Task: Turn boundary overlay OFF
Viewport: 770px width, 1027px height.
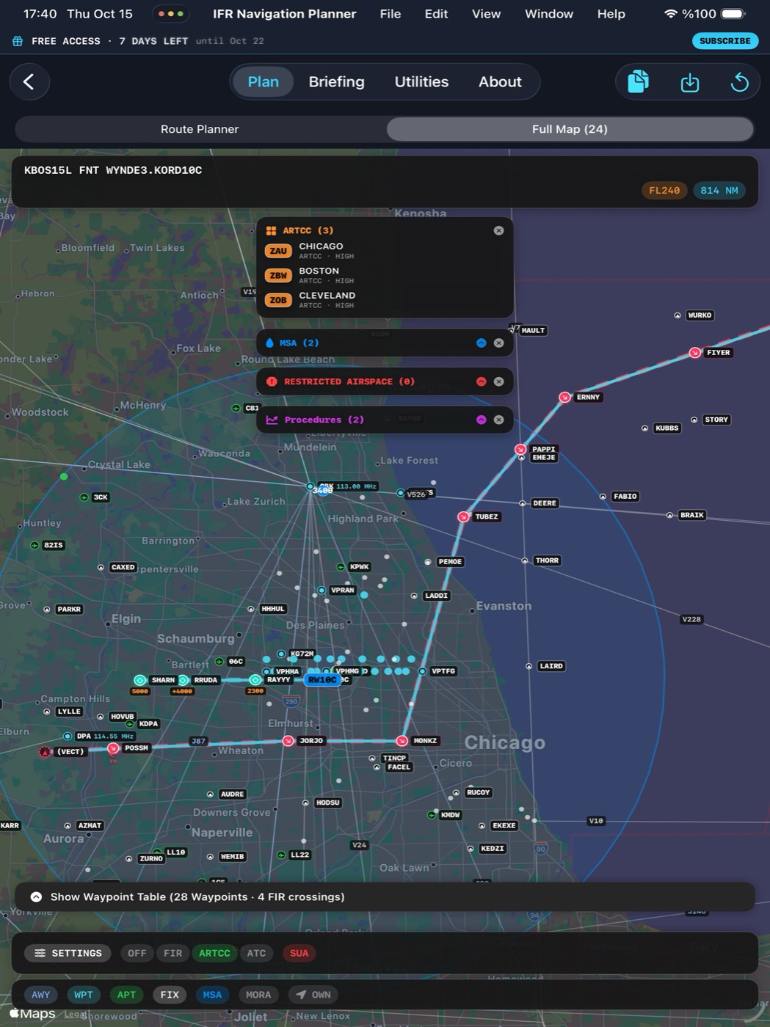Action: [137, 953]
